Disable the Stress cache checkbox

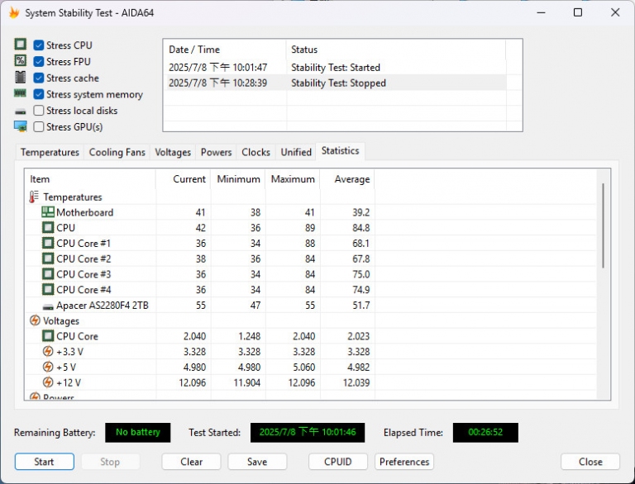coord(39,78)
